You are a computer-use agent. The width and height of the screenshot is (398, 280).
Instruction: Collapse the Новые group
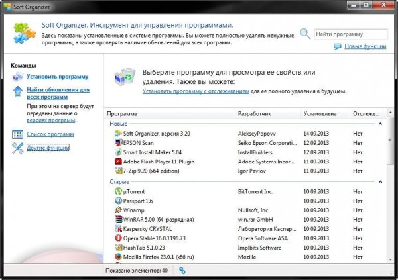point(380,124)
